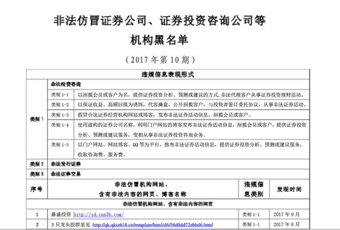Click the line 分析、预测或建议服务,变相从事非法证券投资咨询业务
Screen dimensions: 340x230
[x=142, y=135]
